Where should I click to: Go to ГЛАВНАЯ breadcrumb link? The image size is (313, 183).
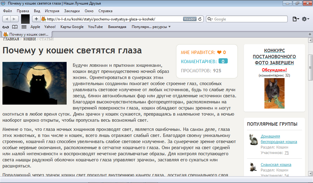coord(11,39)
